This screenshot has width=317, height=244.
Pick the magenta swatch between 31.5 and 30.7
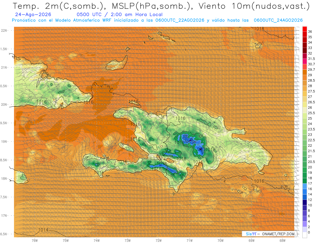tap(305, 61)
